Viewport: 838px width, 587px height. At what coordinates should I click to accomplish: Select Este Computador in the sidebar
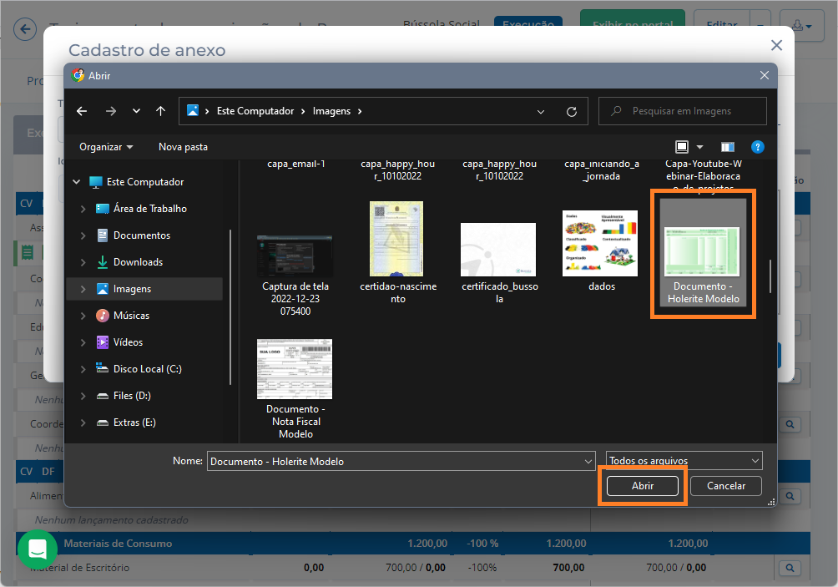point(145,182)
